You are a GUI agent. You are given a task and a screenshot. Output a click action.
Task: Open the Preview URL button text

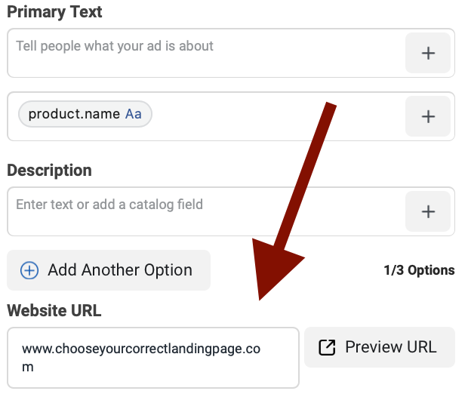(x=390, y=347)
